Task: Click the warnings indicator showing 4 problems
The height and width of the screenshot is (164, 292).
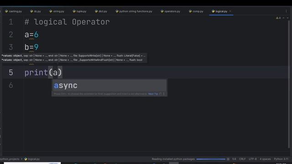Action: [278, 18]
